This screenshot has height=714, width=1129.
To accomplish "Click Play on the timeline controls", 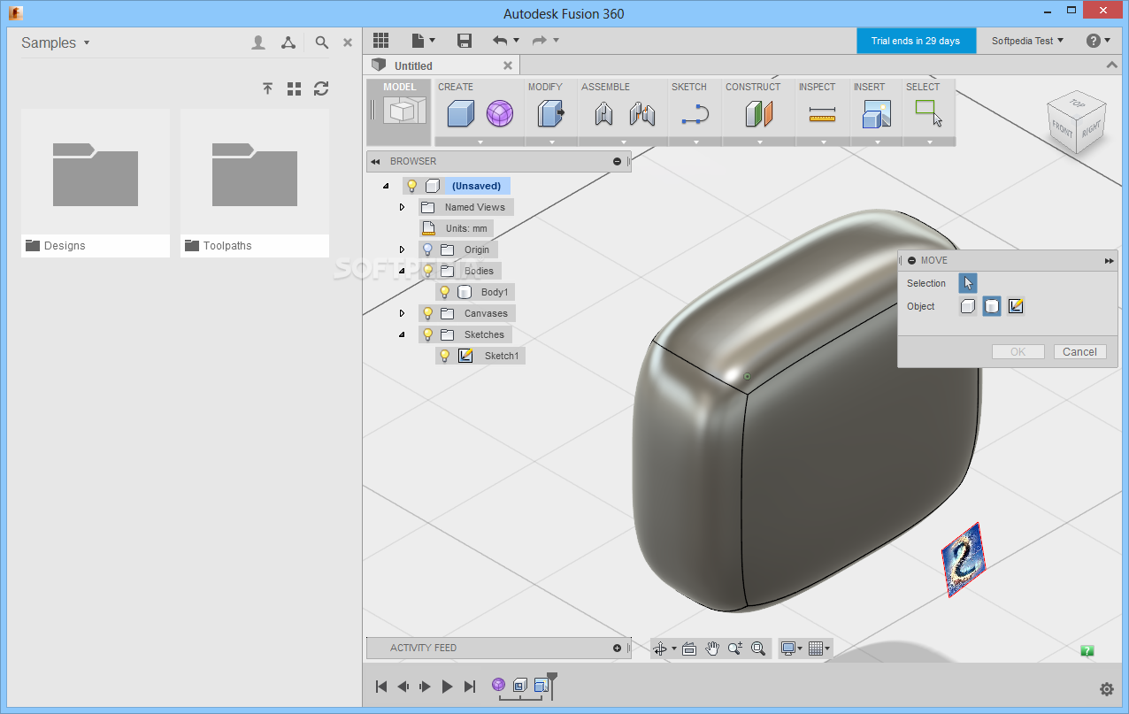I will coord(447,687).
